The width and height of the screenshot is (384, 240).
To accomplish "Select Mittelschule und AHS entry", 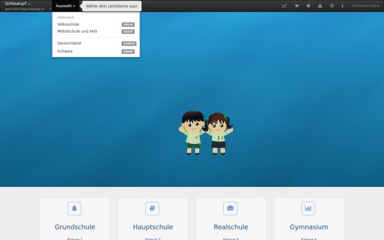I will pos(96,31).
